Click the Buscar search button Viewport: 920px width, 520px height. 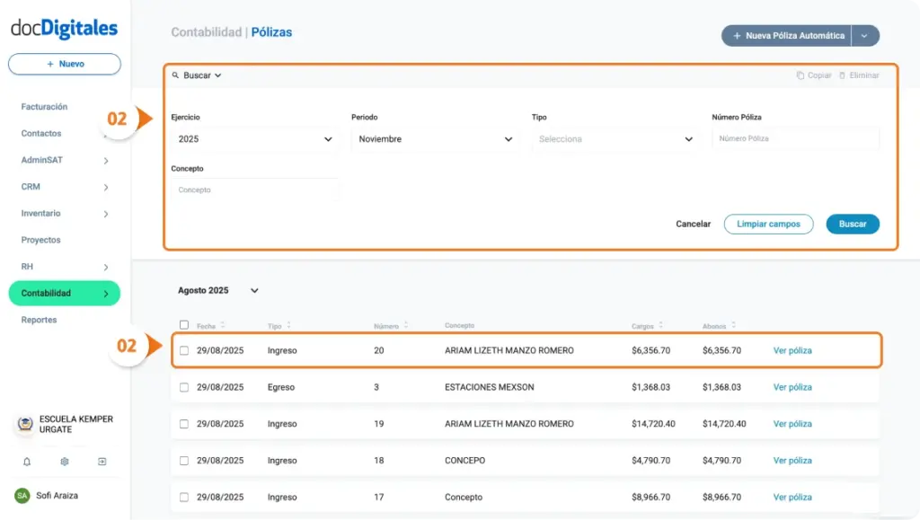pyautogui.click(x=852, y=224)
